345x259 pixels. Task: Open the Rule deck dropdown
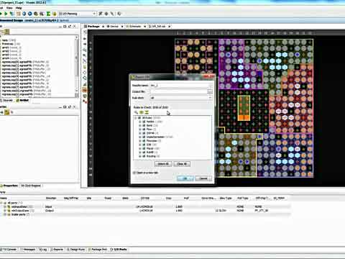tap(181, 98)
